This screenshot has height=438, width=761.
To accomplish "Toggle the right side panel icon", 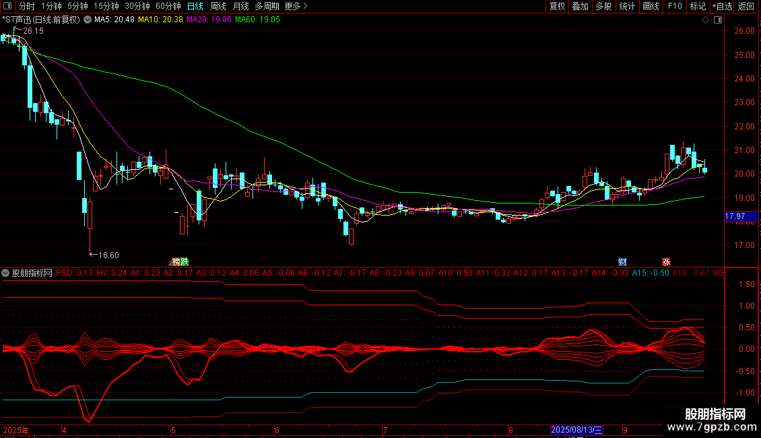I will 718,20.
